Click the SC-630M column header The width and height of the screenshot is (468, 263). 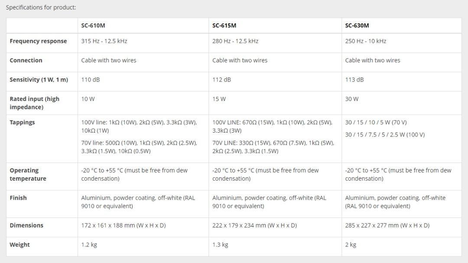click(x=357, y=26)
